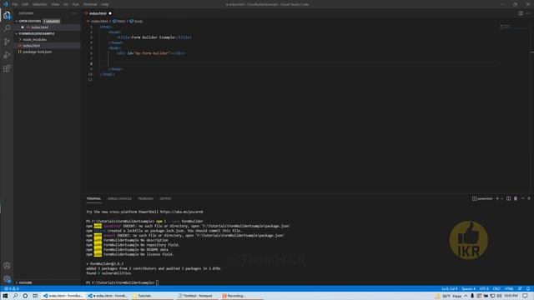This screenshot has width=534, height=300.
Task: Open the Explorer view in the activity bar
Action: click(x=7, y=15)
